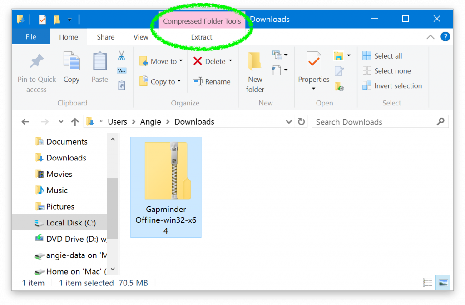This screenshot has width=465, height=305.
Task: Open Pictures in navigation pane
Action: click(55, 206)
